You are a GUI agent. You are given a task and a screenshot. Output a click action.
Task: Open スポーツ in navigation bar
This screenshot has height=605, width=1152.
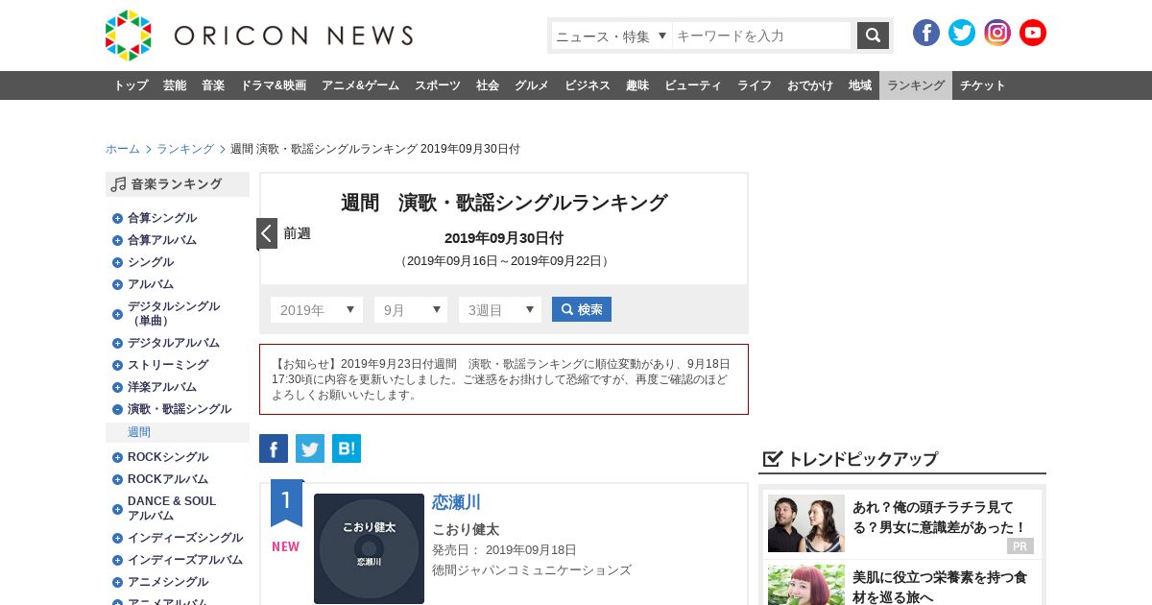coord(438,85)
